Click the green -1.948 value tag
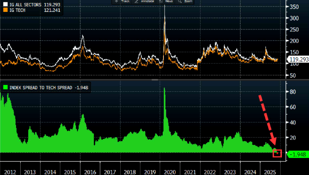Screen dimensions: 309x175 click(297, 154)
